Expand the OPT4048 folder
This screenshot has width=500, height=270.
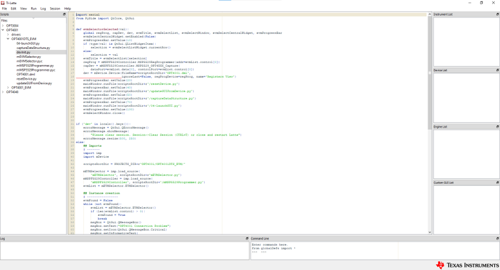point(3,92)
